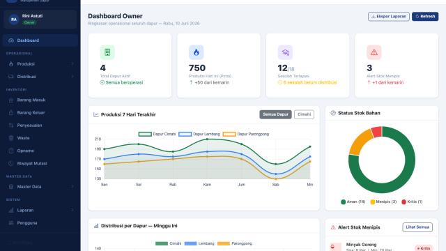Click the Owner role badge
The height and width of the screenshot is (251, 446).
[29, 22]
